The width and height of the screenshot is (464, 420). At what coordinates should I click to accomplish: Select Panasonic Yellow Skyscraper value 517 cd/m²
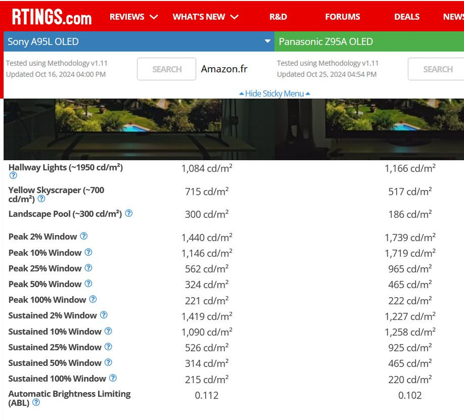pos(410,192)
